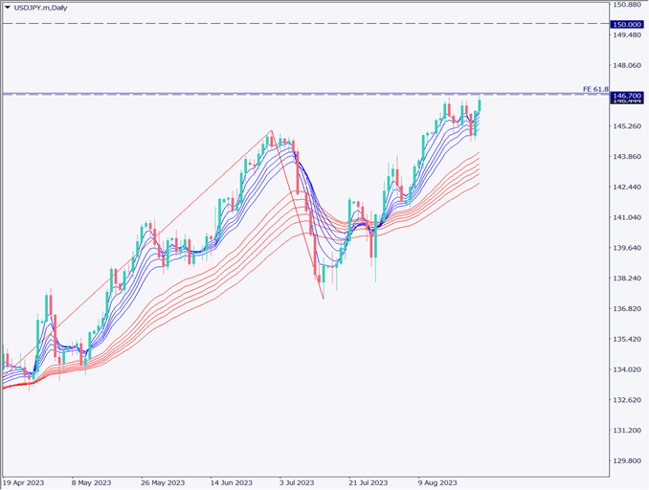Screen dimensions: 649x490
Task: Click the 148.060 price scale label
Action: 626,66
